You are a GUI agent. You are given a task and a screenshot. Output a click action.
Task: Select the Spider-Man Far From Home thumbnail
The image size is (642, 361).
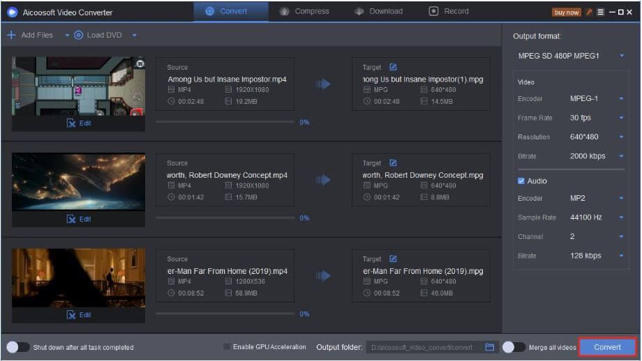(78, 277)
